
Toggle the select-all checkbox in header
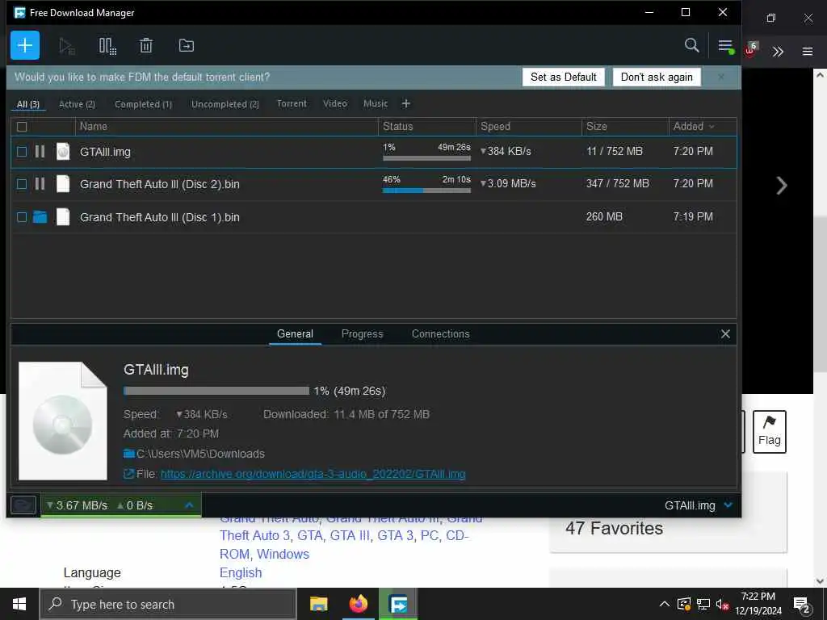point(22,127)
